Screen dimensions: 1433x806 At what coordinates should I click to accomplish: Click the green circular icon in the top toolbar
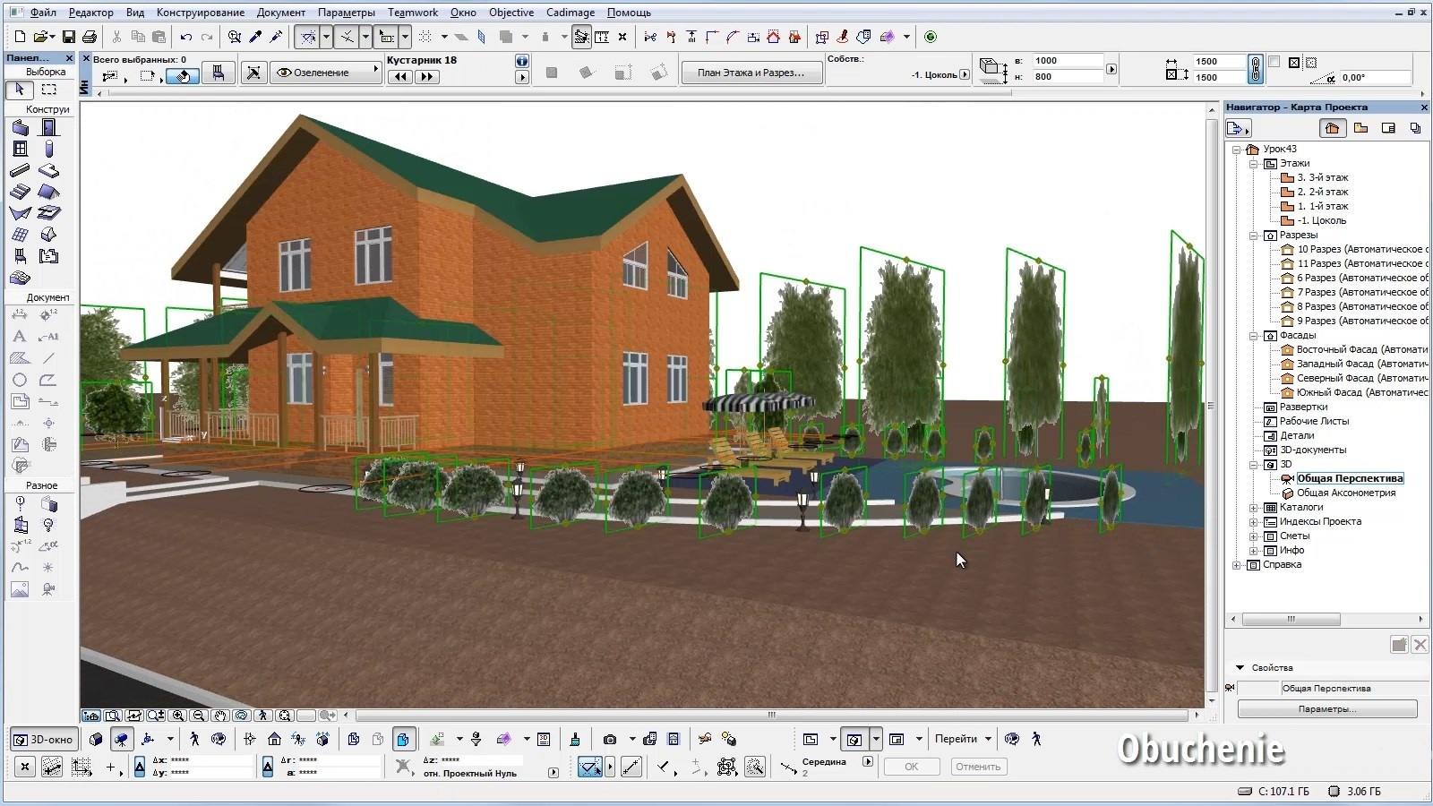931,37
